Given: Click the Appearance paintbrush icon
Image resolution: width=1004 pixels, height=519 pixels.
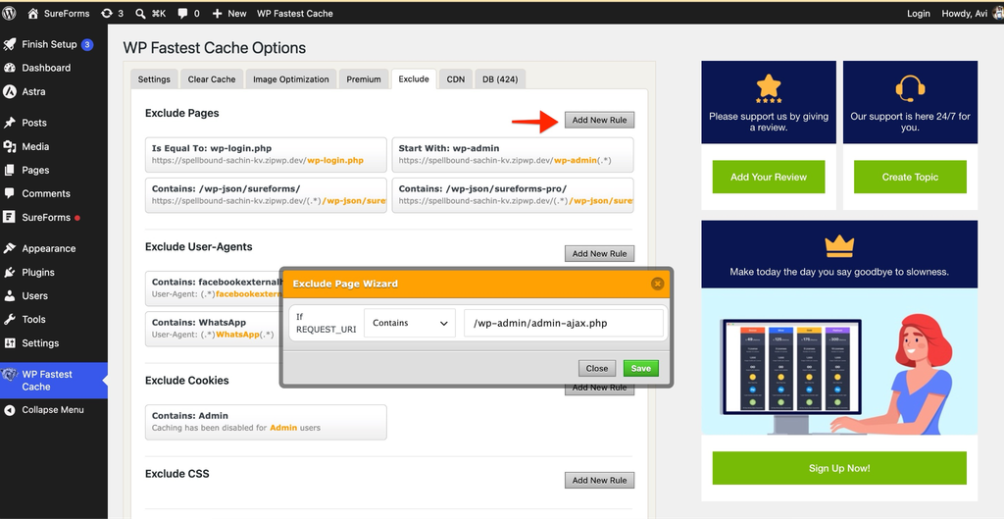Looking at the screenshot, I should (x=10, y=248).
